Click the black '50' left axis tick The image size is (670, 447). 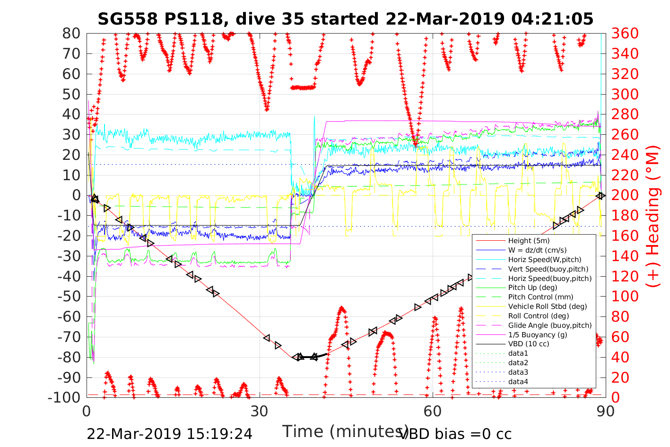[x=72, y=94]
